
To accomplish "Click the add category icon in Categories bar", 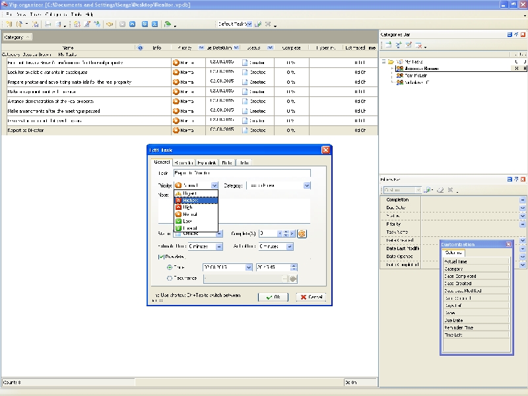I will (389, 46).
